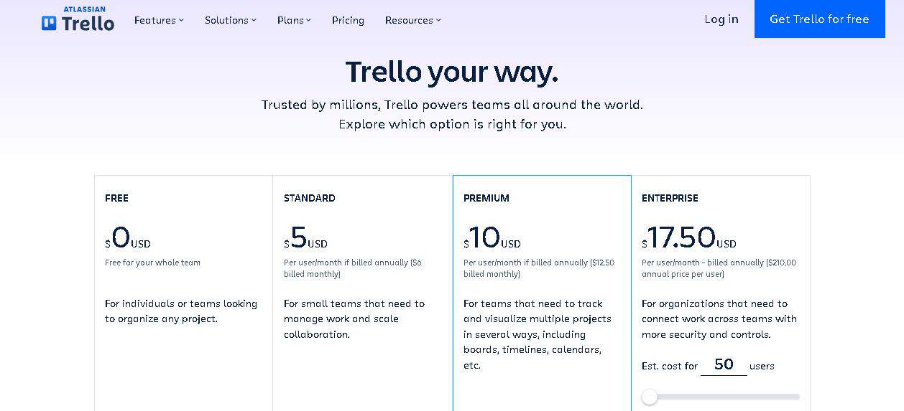This screenshot has width=904, height=411.
Task: Select the PREMIUM plan heading
Action: pos(486,198)
